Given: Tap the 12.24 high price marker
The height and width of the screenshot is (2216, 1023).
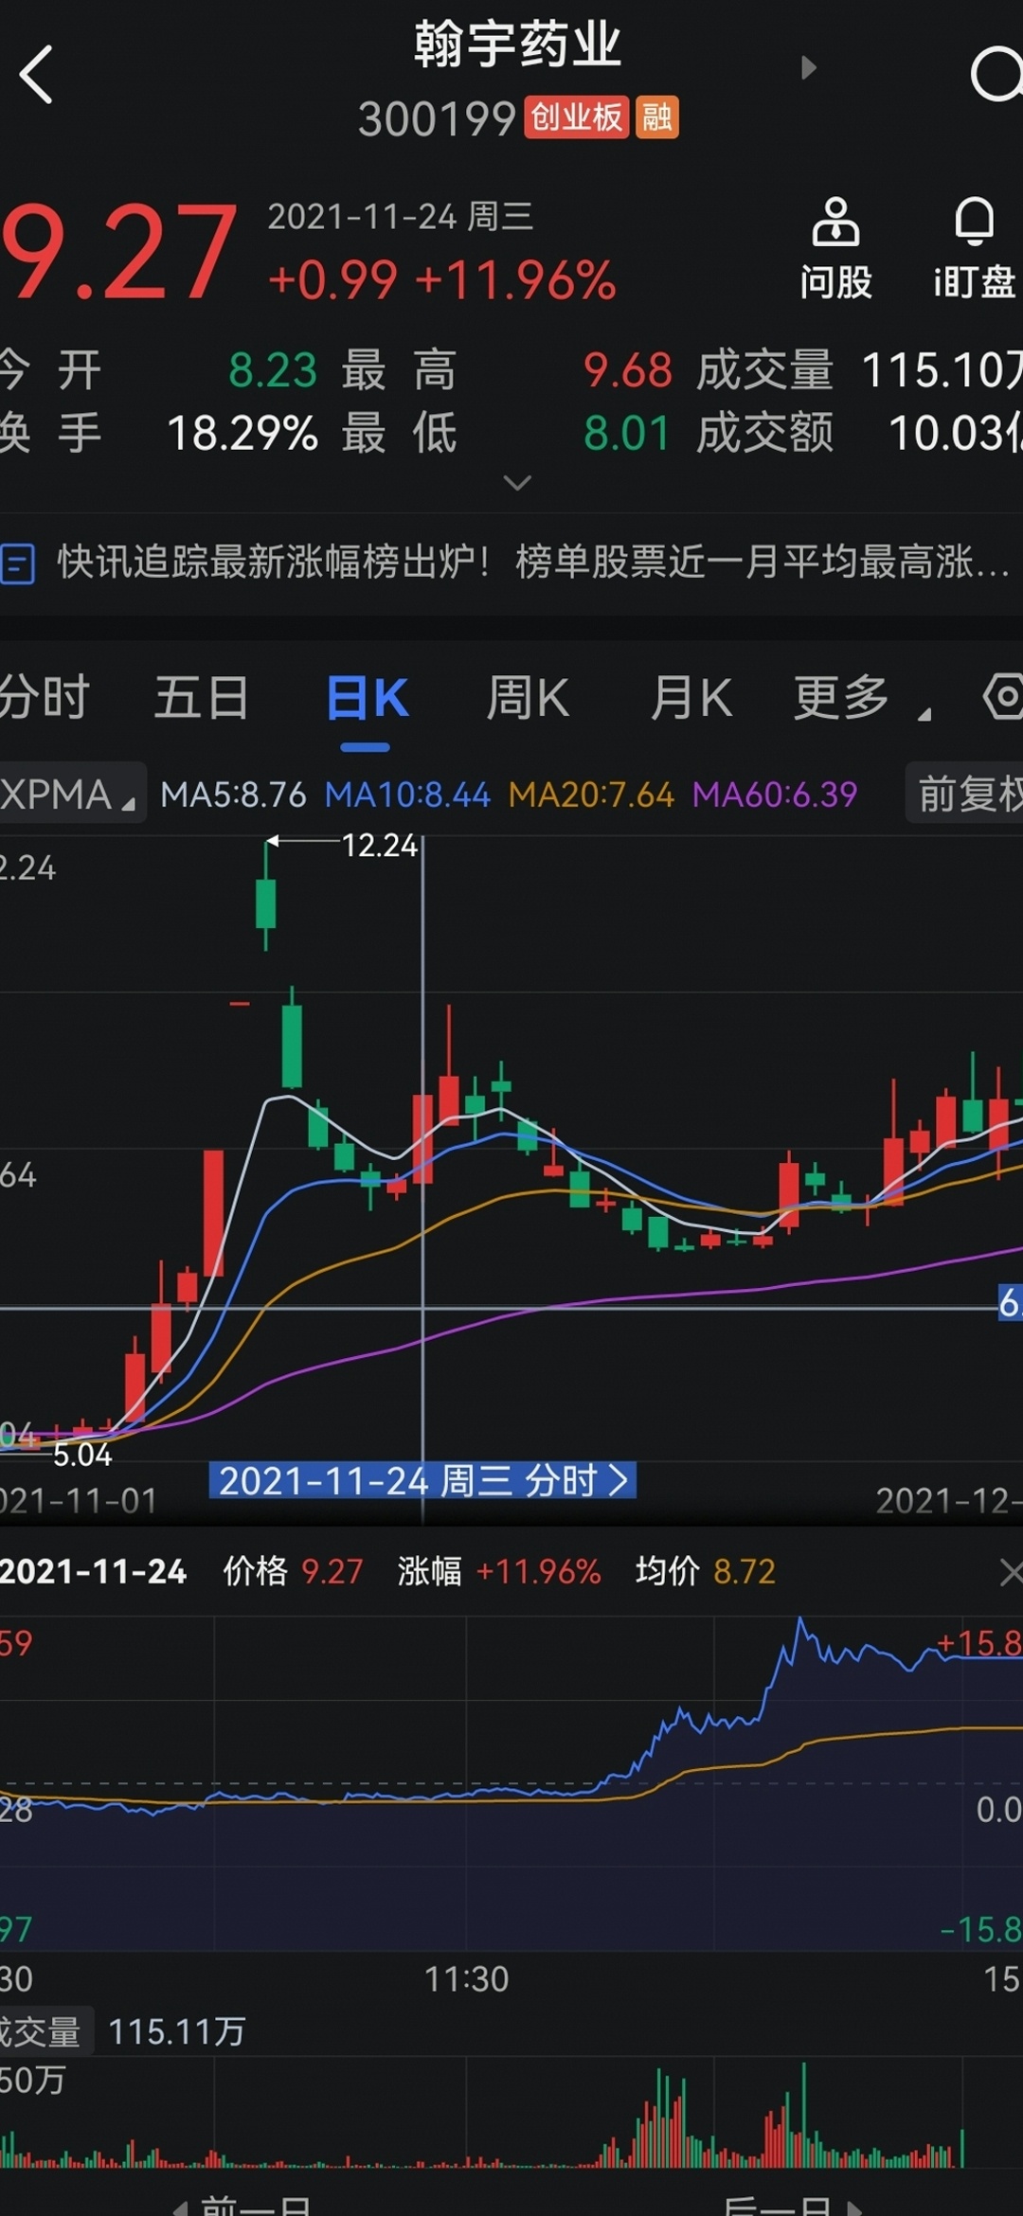Looking at the screenshot, I should 379,845.
